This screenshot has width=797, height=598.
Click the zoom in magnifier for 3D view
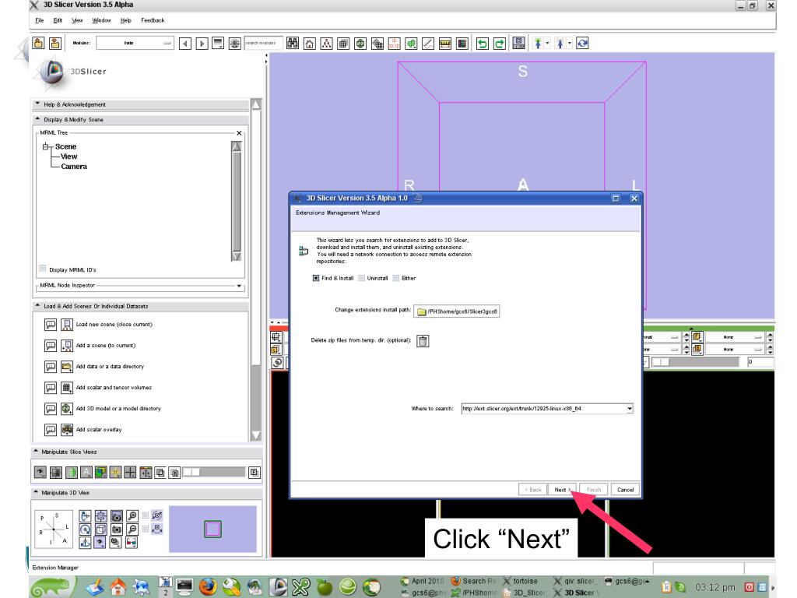click(132, 516)
